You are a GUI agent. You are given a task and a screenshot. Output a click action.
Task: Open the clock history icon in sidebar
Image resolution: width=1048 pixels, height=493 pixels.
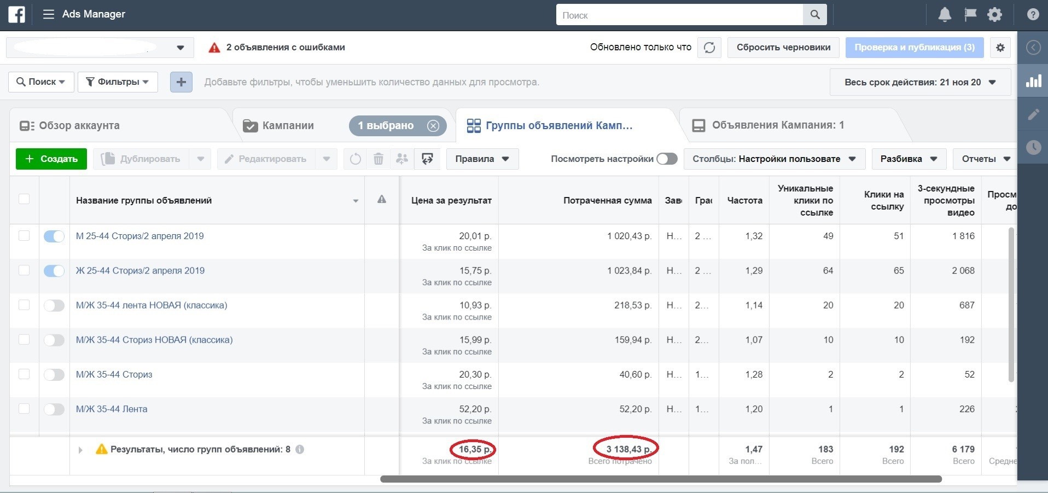pos(1033,147)
